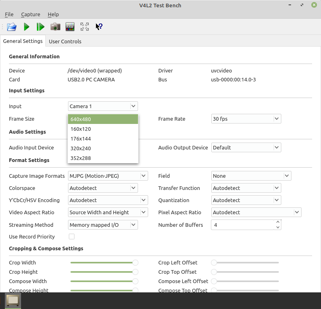Click the single-step capture icon
The image size is (321, 309).
click(x=40, y=27)
